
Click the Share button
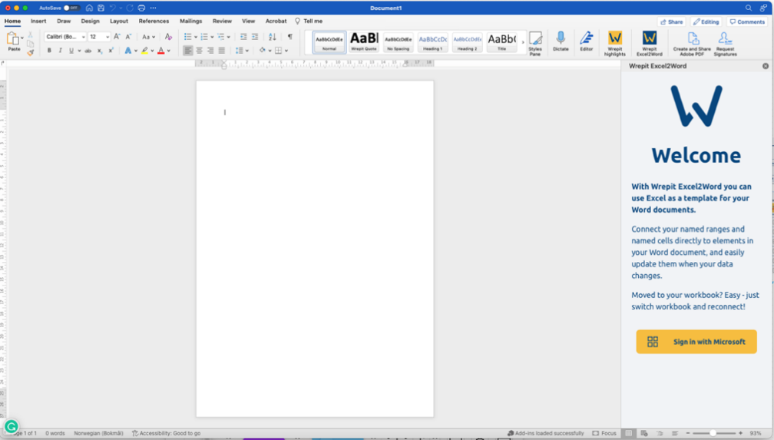point(671,22)
